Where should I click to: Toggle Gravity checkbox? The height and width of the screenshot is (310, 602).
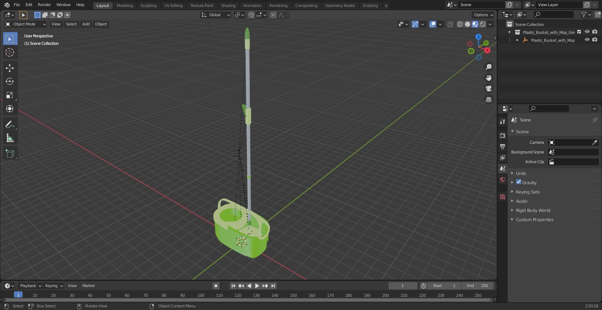tap(519, 182)
